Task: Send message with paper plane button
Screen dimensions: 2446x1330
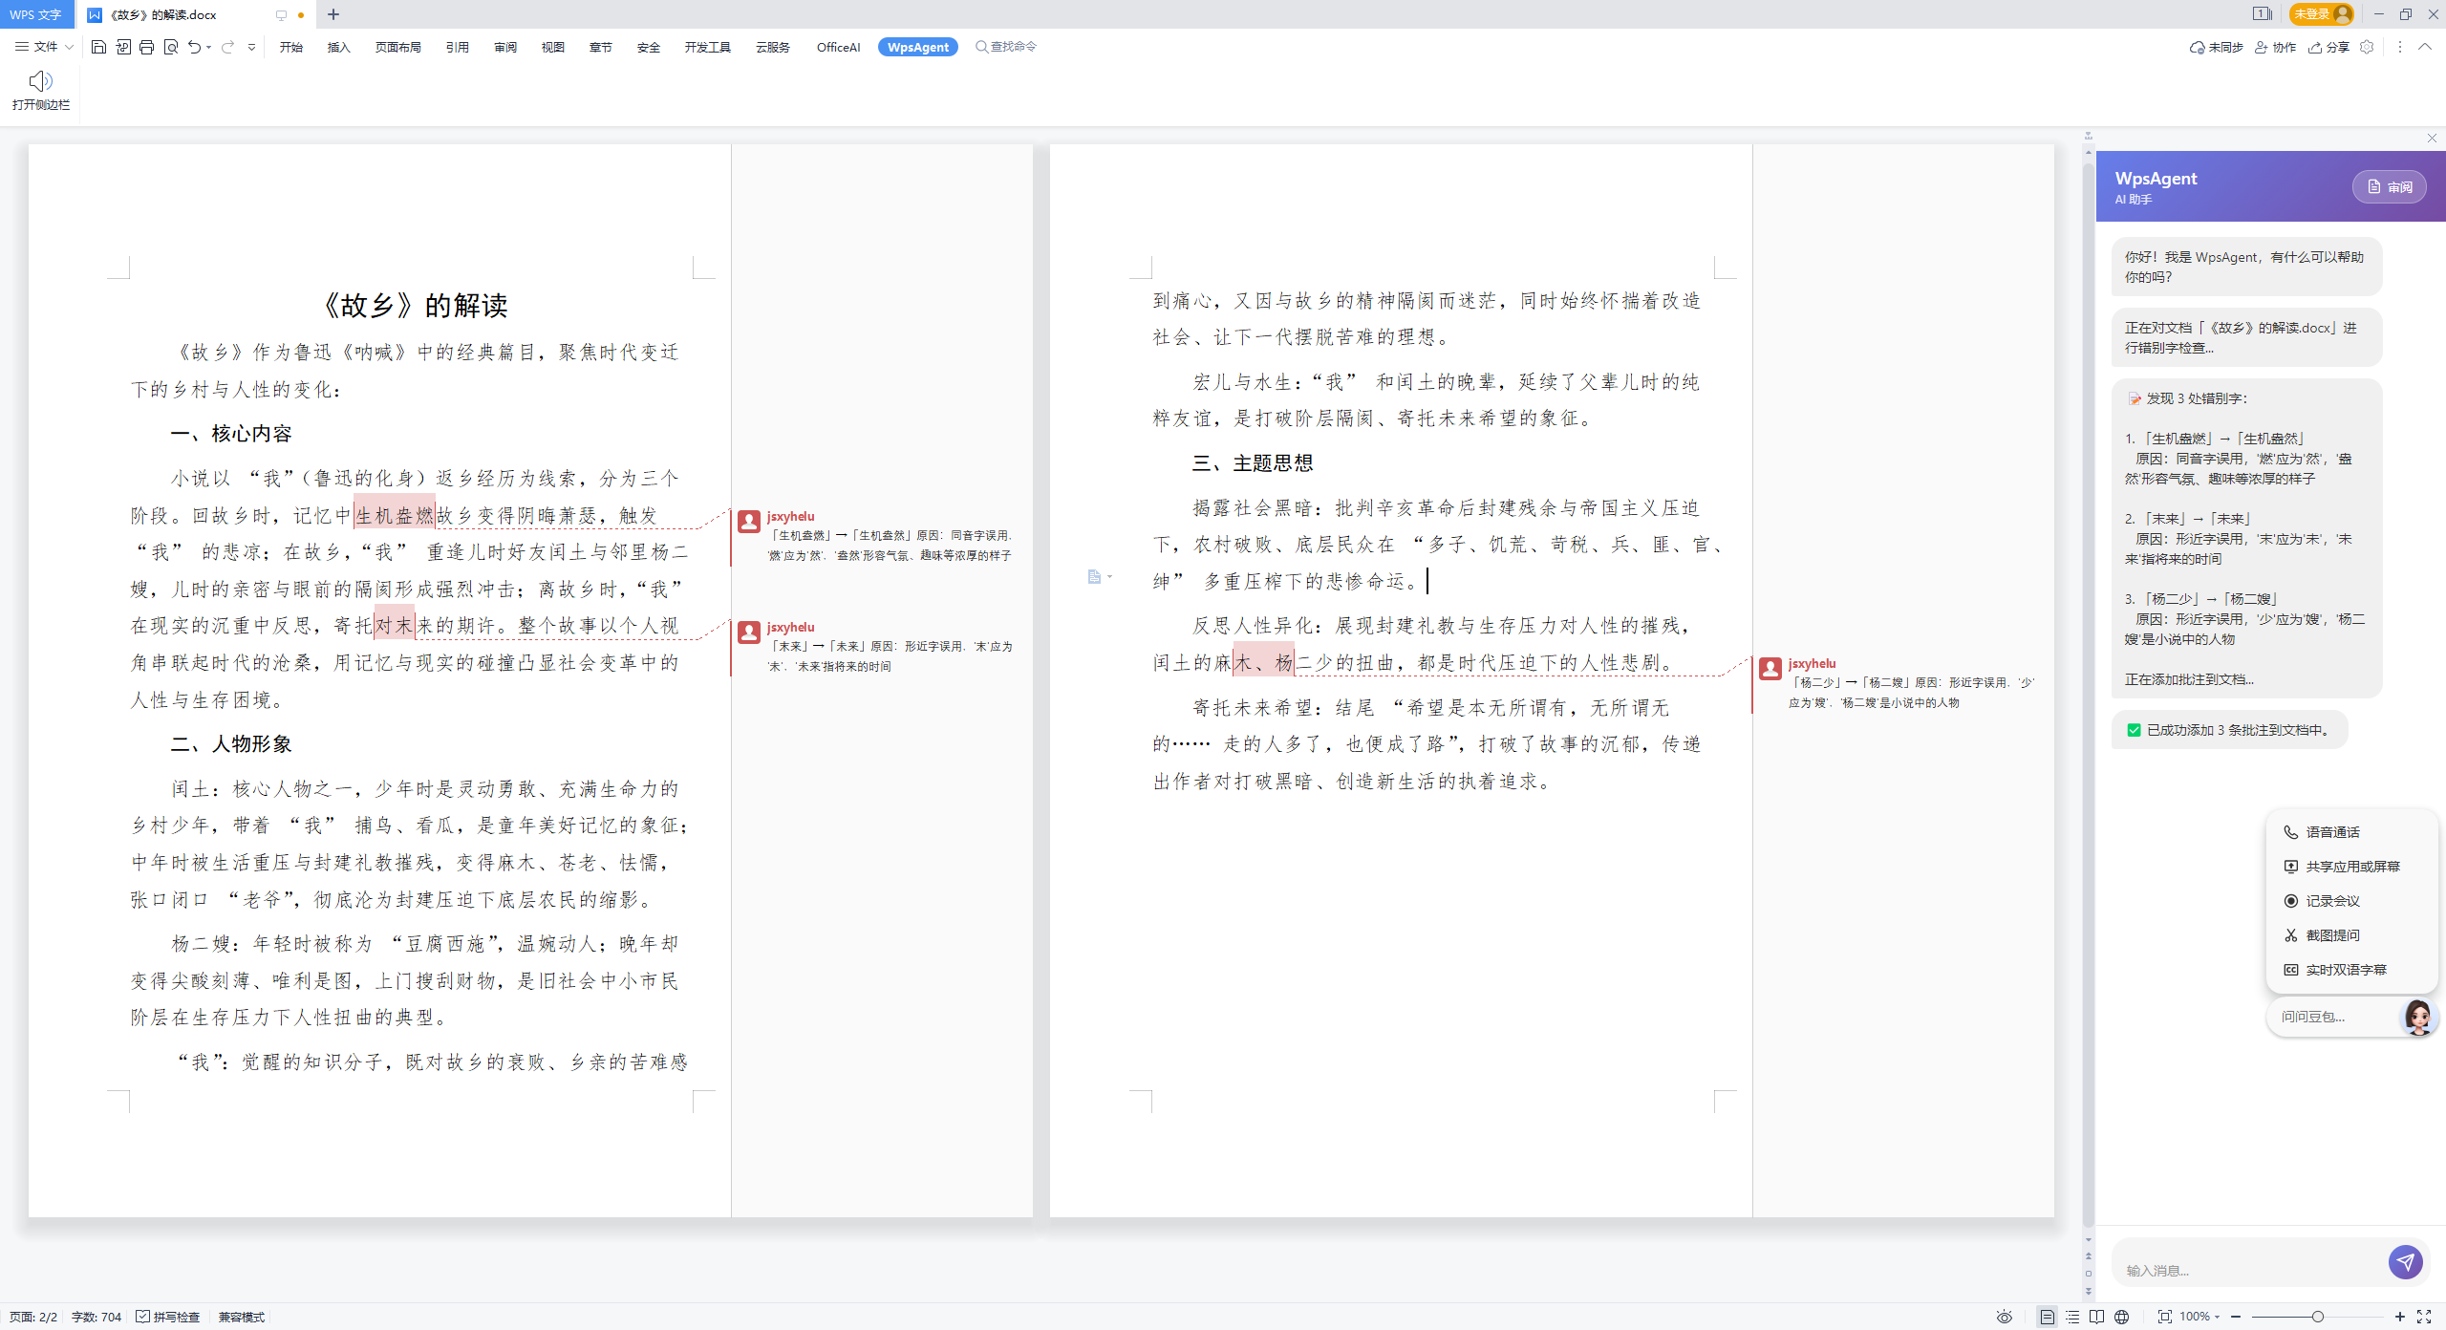Action: (2405, 1262)
